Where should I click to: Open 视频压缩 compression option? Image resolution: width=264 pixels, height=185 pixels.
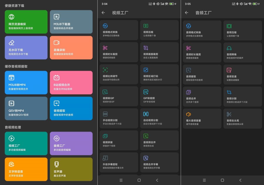[159, 30]
